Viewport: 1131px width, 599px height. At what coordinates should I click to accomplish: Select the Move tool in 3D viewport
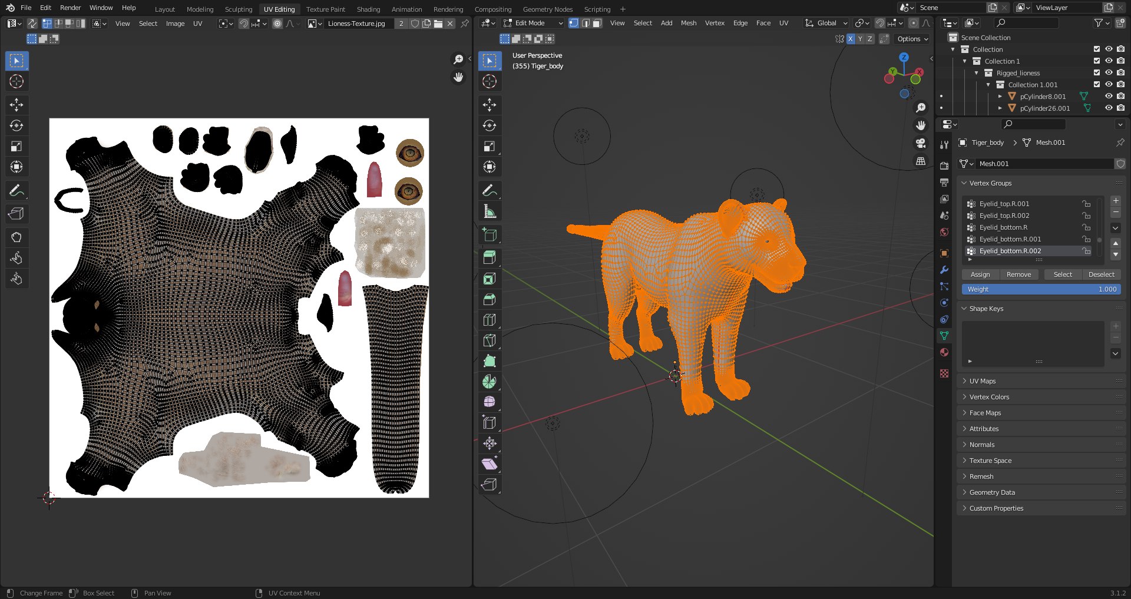(490, 105)
